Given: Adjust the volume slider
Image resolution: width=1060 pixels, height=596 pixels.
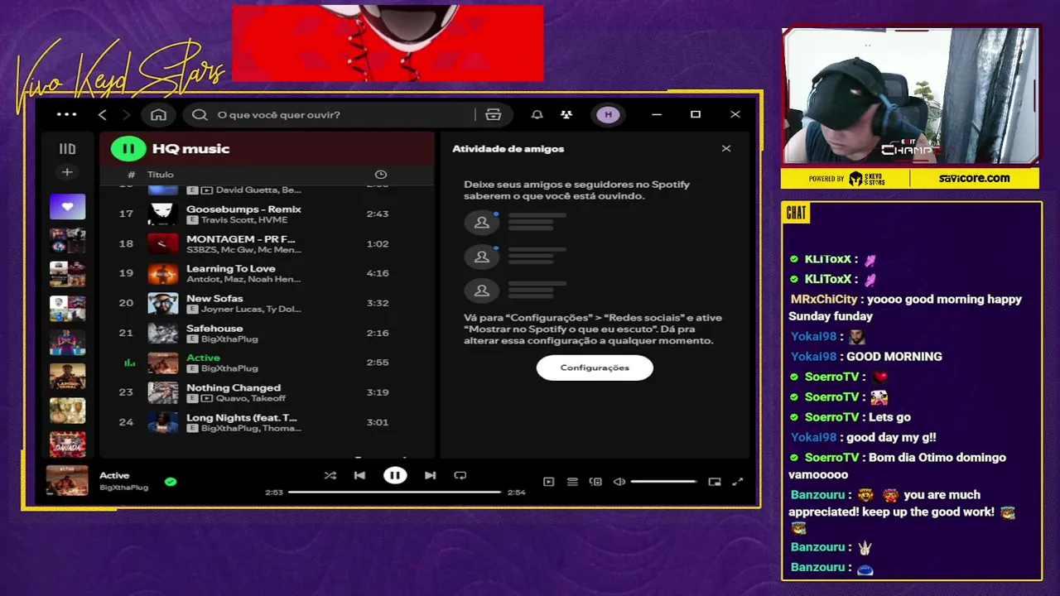Looking at the screenshot, I should click(x=664, y=482).
